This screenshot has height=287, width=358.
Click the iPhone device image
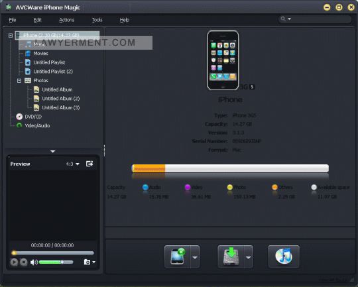coord(223,60)
